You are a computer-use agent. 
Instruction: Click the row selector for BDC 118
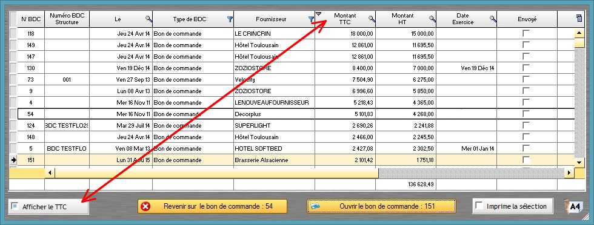pyautogui.click(x=13, y=34)
